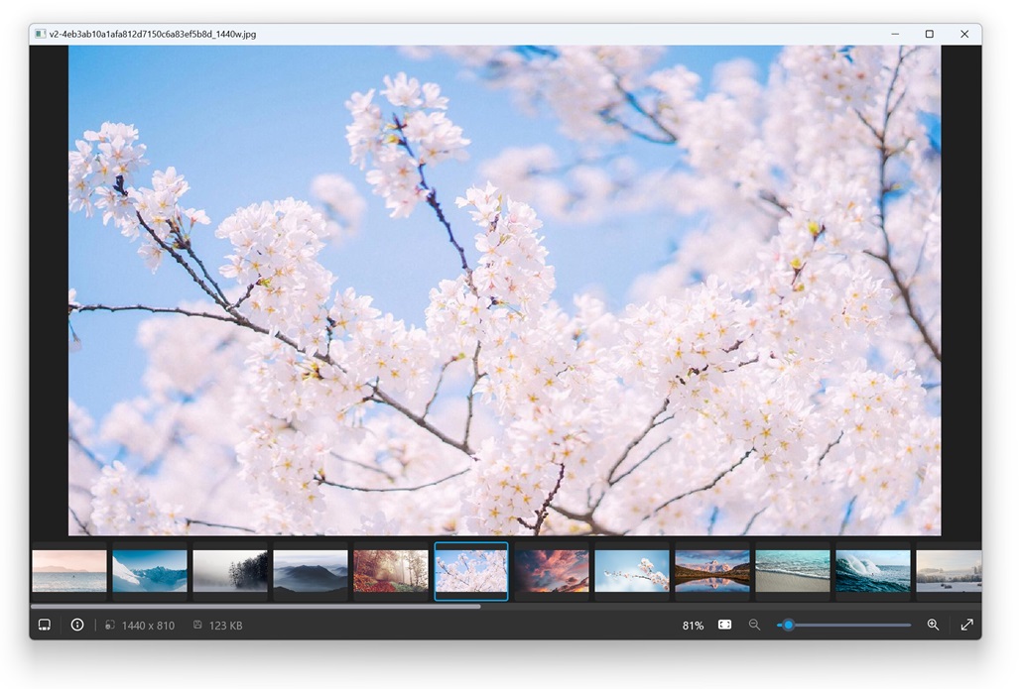Select the pink sunset sea thumbnail
This screenshot has width=1022, height=689.
point(69,570)
